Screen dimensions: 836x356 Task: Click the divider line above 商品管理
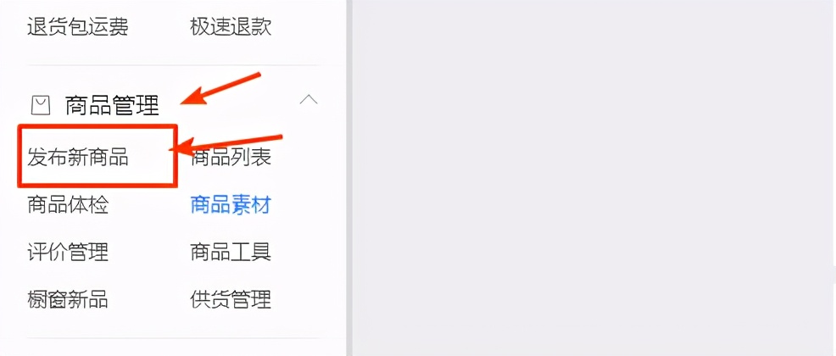[x=173, y=65]
